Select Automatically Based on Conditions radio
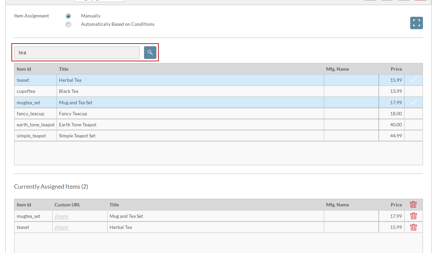 tap(68, 24)
